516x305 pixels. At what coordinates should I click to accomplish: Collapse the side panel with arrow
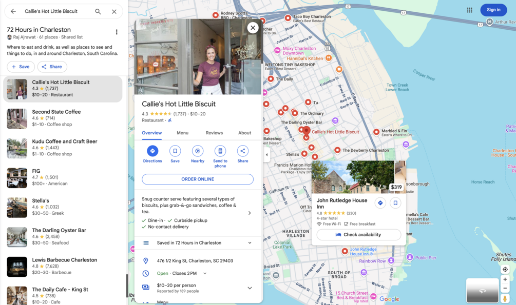click(267, 154)
